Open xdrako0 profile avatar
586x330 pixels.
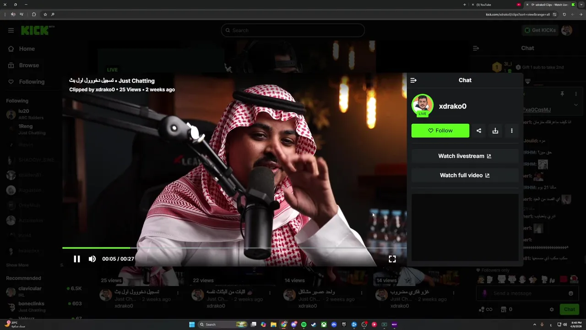(422, 105)
